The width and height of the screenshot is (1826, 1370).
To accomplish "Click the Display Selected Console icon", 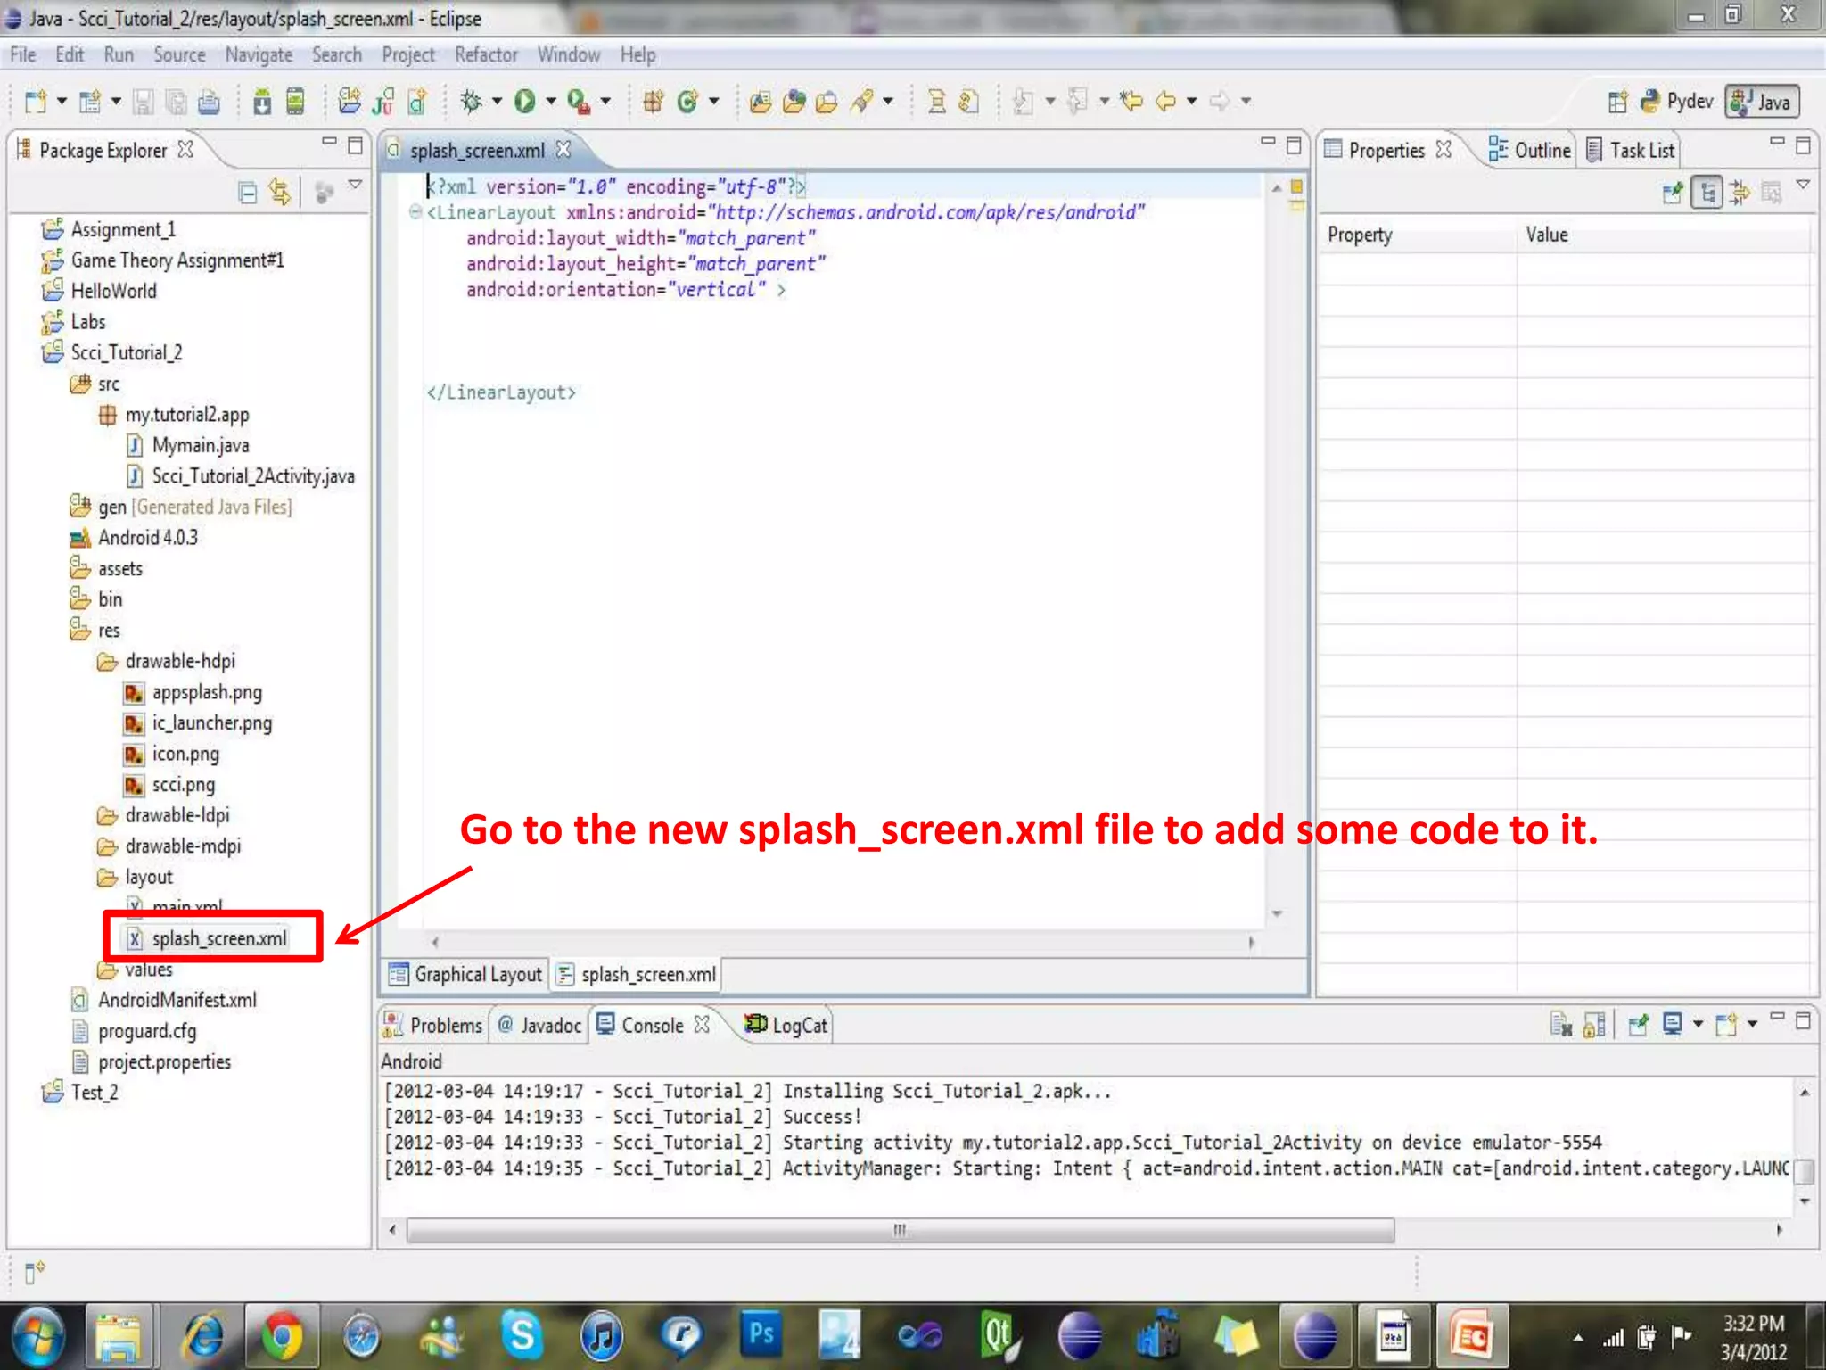I will click(x=1673, y=1024).
